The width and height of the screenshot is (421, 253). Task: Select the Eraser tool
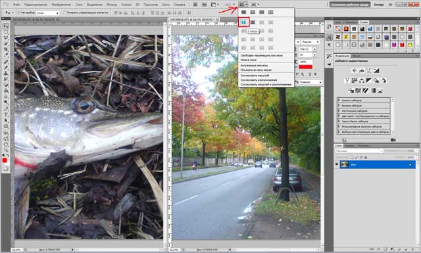tap(5, 85)
